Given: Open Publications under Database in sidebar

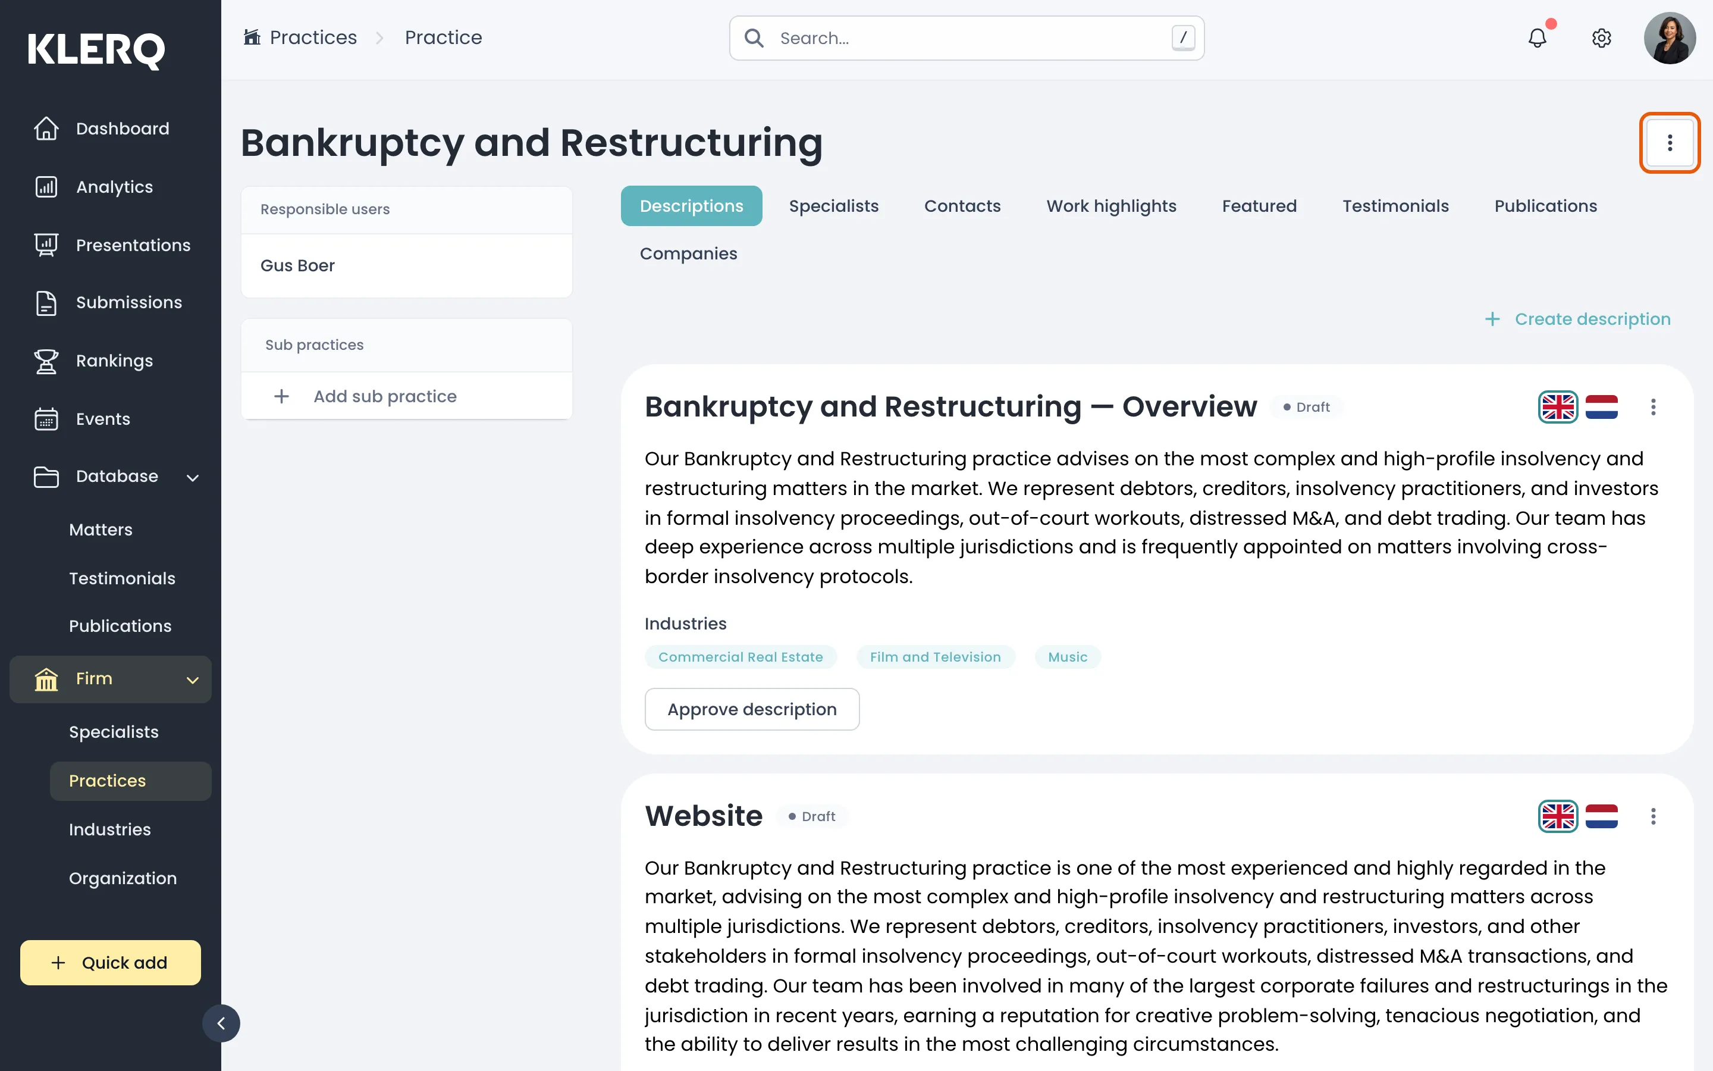Looking at the screenshot, I should click(x=120, y=626).
